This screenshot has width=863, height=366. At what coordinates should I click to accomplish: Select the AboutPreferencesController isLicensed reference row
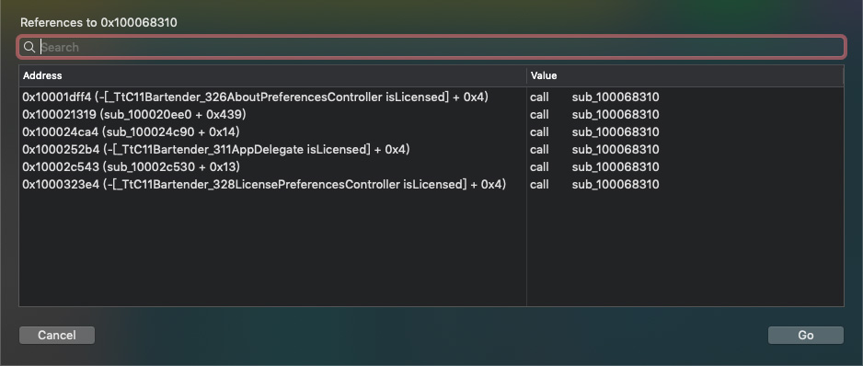pyautogui.click(x=431, y=97)
